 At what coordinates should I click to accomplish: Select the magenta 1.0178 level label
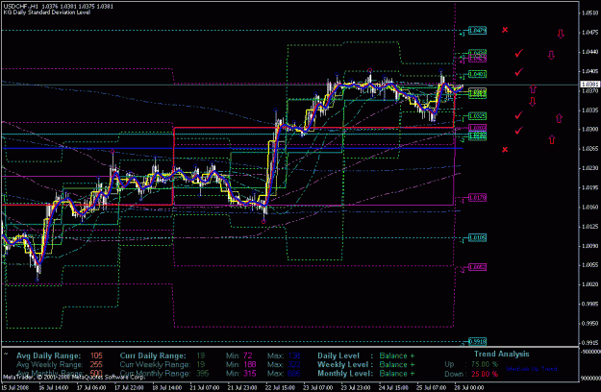pyautogui.click(x=477, y=198)
